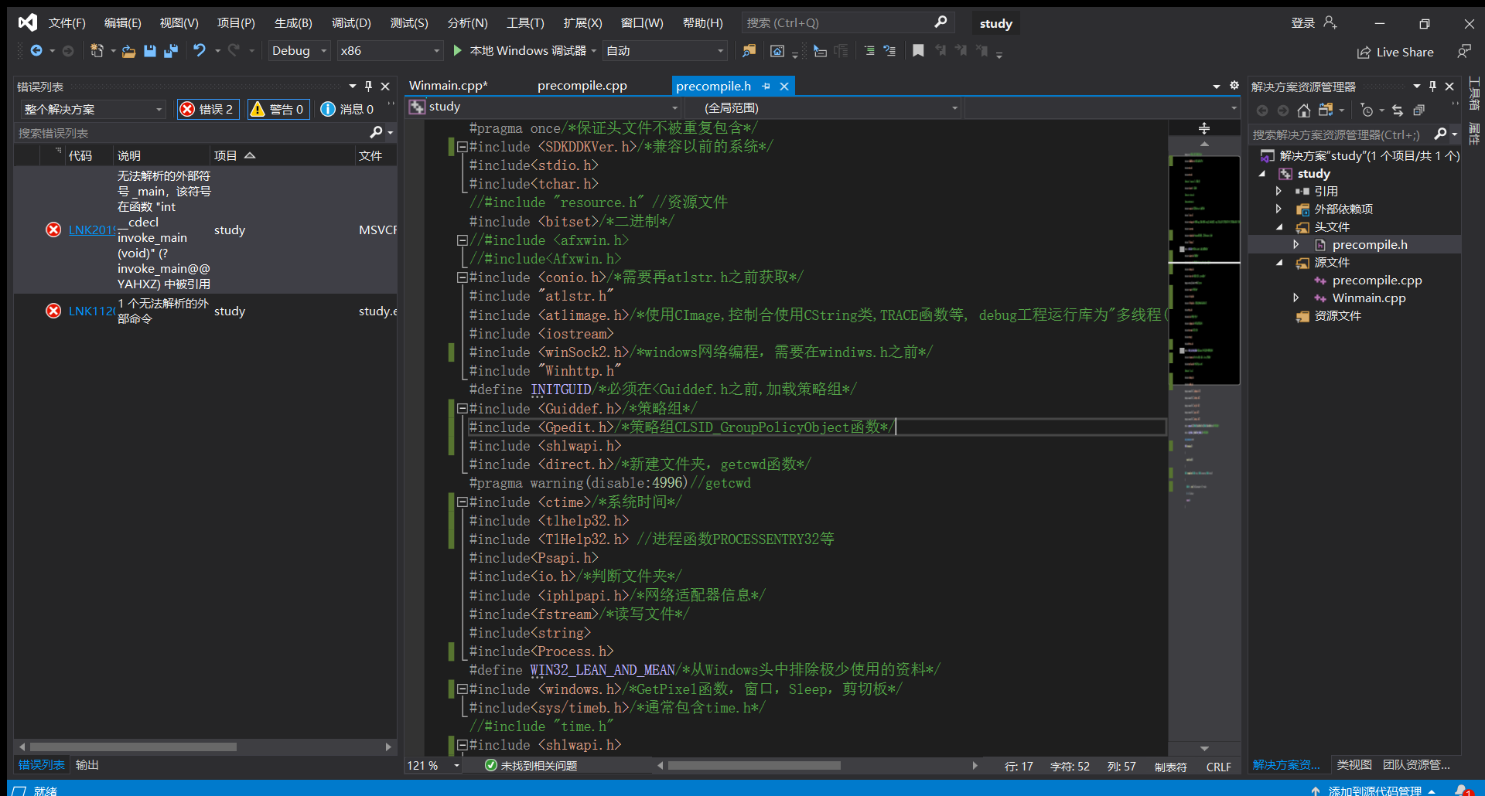Open the 调试(D) menu
Image resolution: width=1485 pixels, height=796 pixels.
click(x=351, y=22)
